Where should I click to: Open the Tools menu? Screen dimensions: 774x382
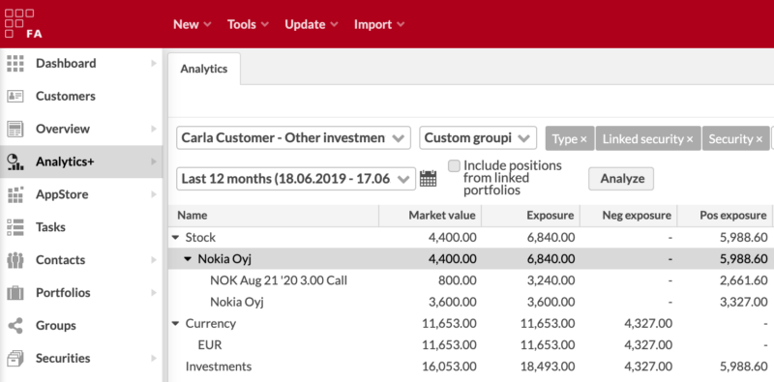(x=248, y=24)
